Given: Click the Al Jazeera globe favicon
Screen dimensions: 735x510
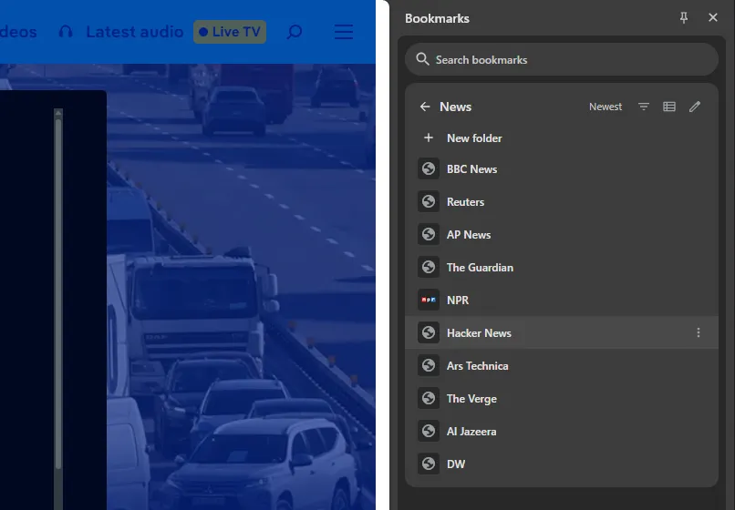Looking at the screenshot, I should [x=429, y=431].
